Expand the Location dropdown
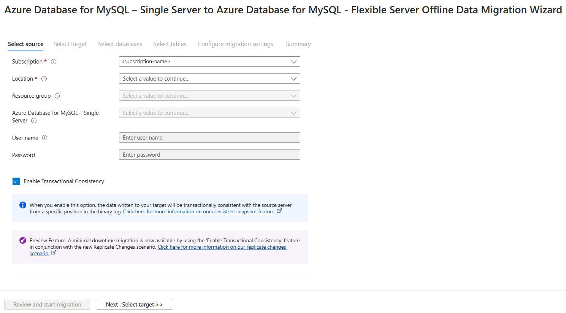This screenshot has width=566, height=313. click(209, 79)
